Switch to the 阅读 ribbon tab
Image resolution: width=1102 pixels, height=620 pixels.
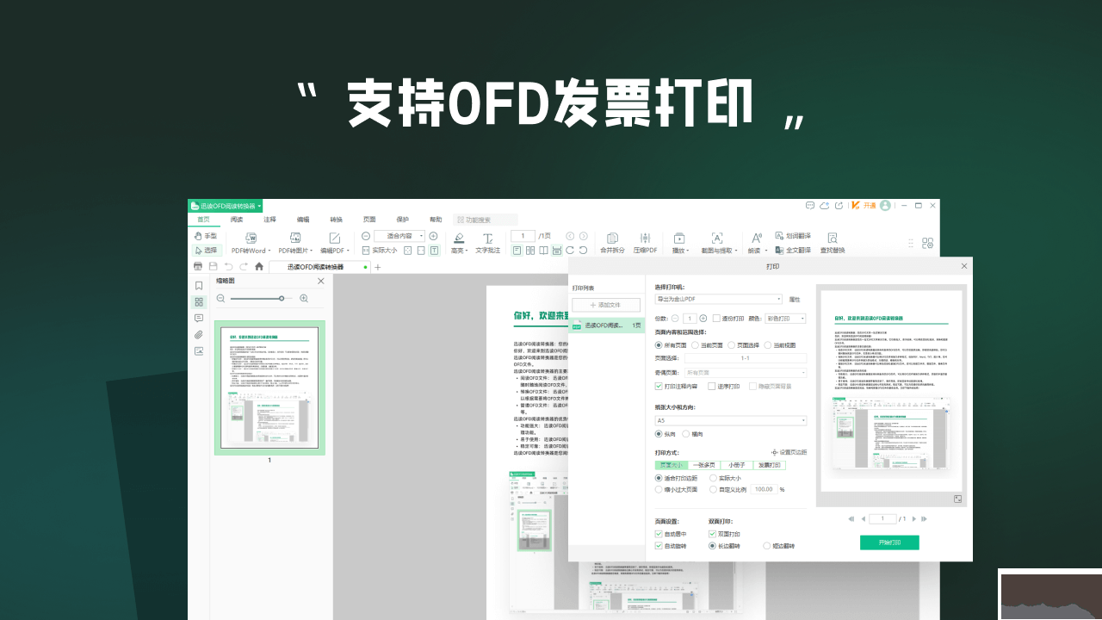[237, 220]
